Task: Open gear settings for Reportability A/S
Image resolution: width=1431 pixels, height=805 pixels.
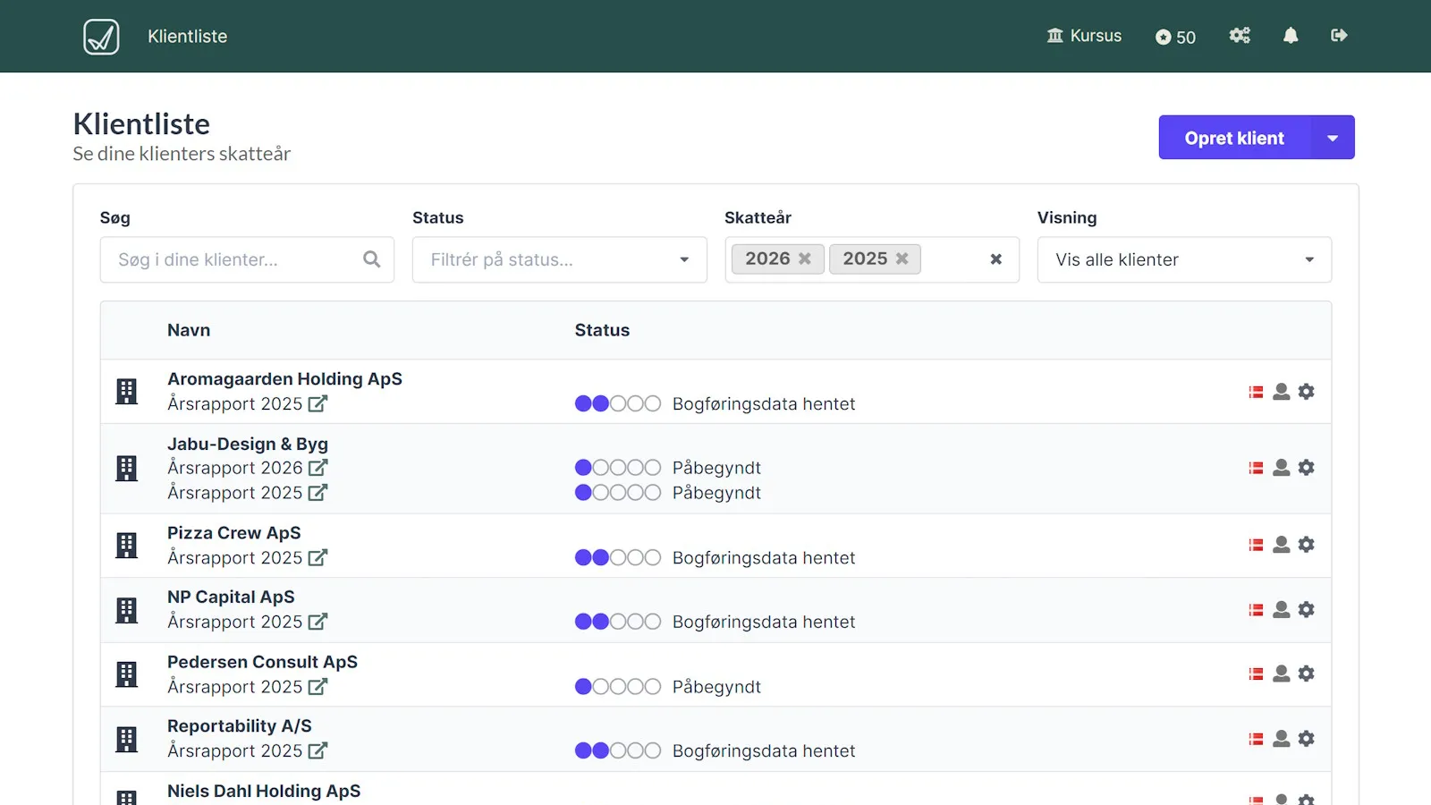Action: 1307,739
